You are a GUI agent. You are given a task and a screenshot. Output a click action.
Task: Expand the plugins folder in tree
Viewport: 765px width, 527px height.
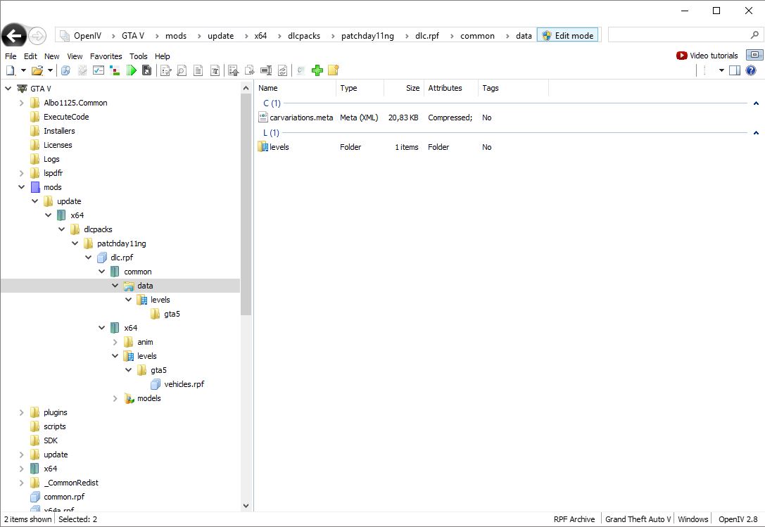click(22, 412)
